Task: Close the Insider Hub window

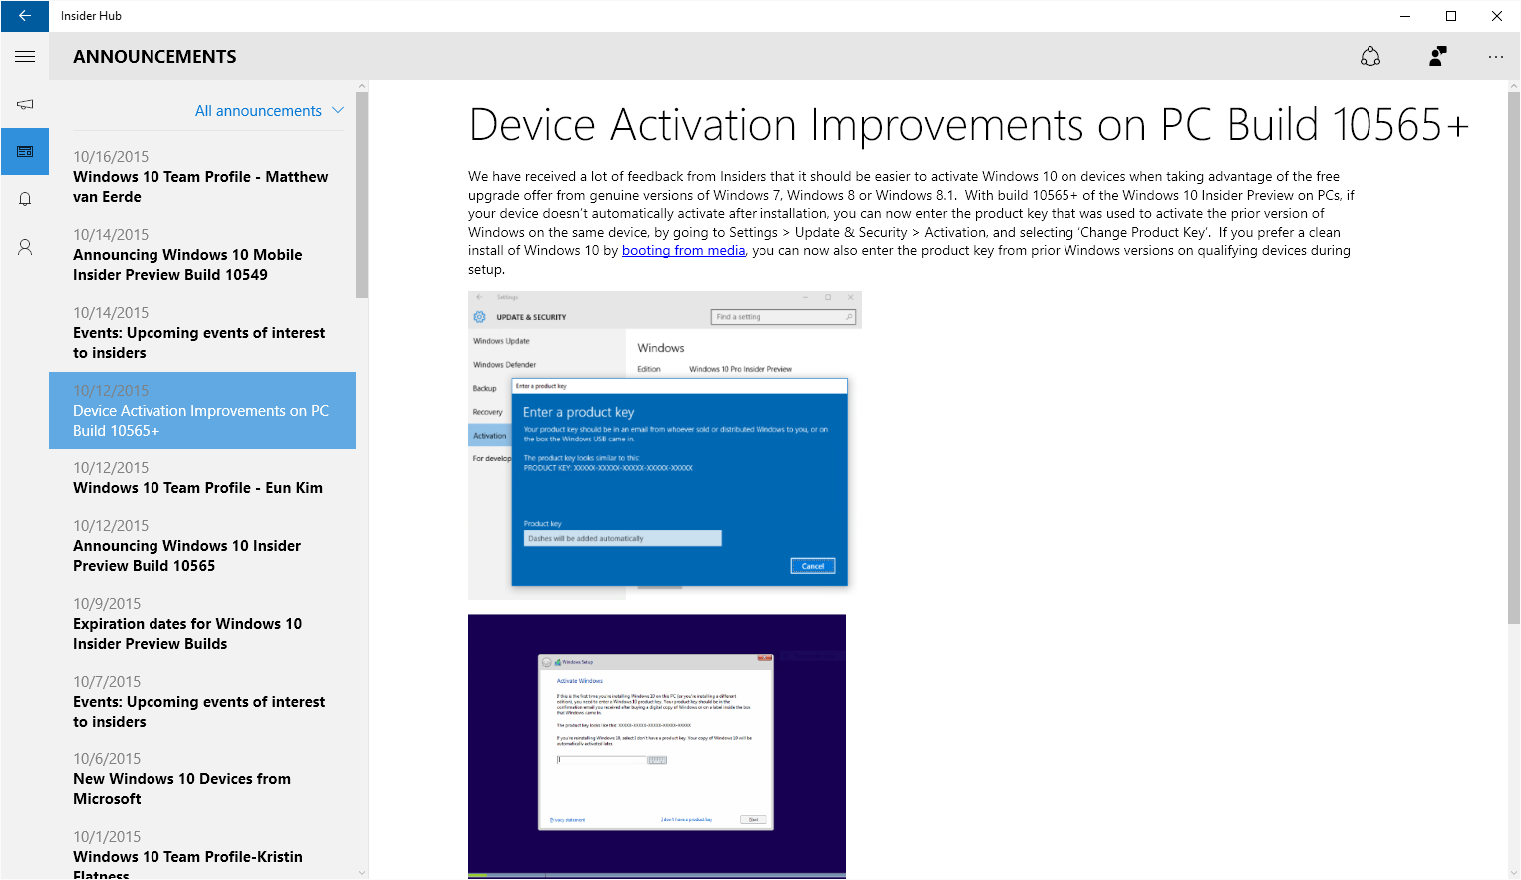Action: [x=1497, y=16]
